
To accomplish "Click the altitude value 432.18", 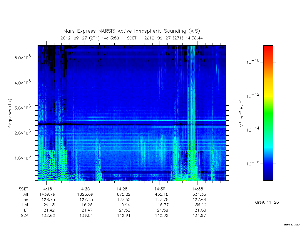I will [161, 194].
